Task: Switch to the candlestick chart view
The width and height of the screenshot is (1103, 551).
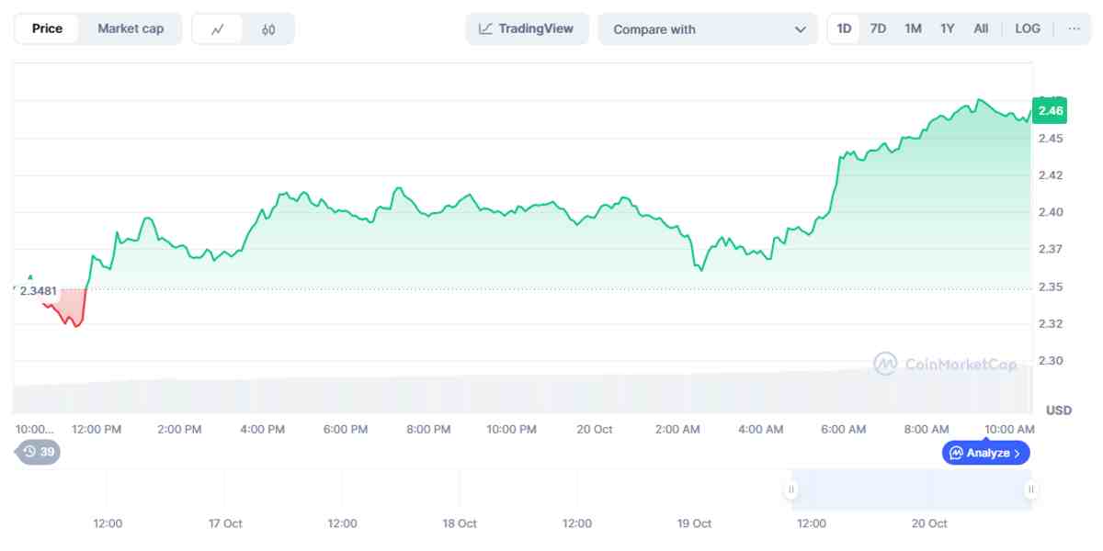Action: click(268, 29)
